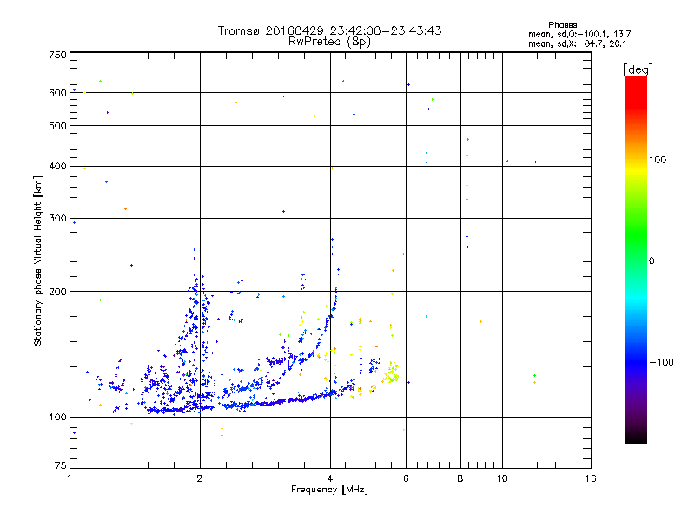Click the 'Frequency [MHz]' axis label
The height and width of the screenshot is (521, 695).
pyautogui.click(x=329, y=490)
